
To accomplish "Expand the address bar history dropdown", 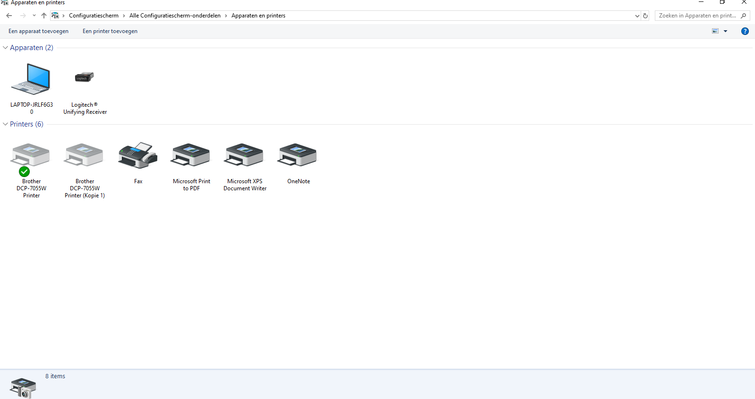I will click(x=637, y=16).
